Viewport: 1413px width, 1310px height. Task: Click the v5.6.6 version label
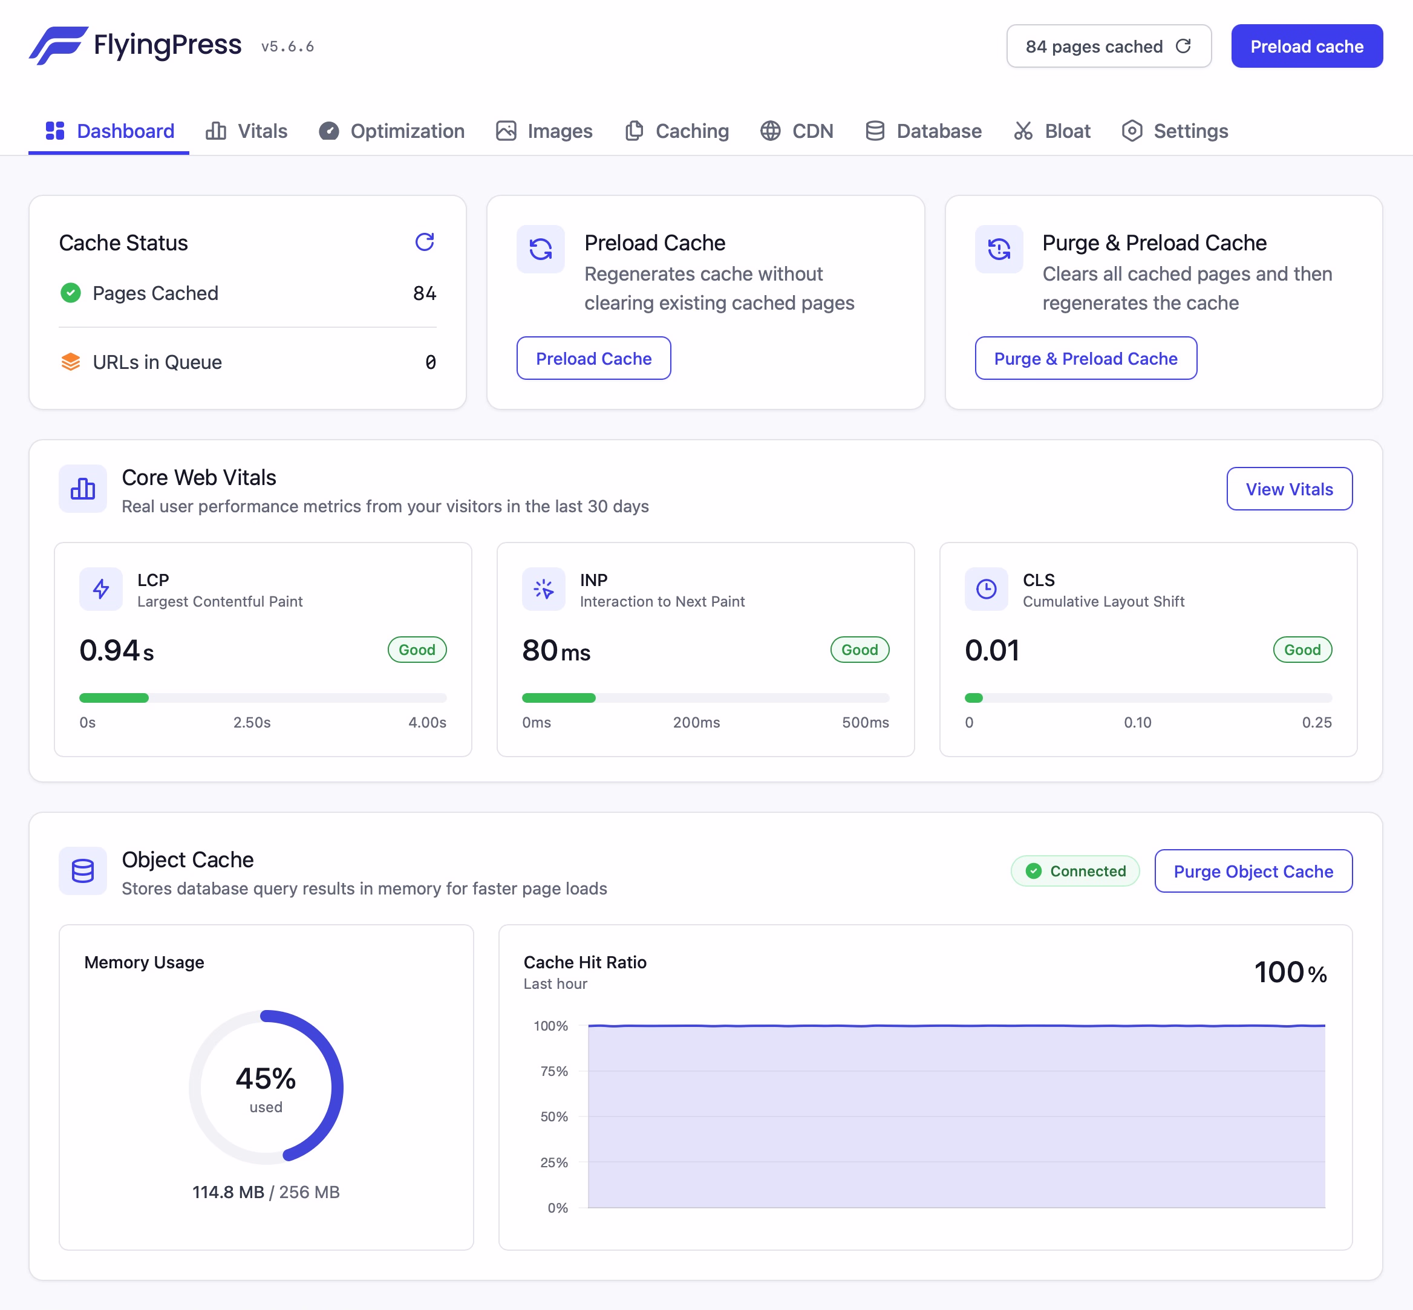287,47
